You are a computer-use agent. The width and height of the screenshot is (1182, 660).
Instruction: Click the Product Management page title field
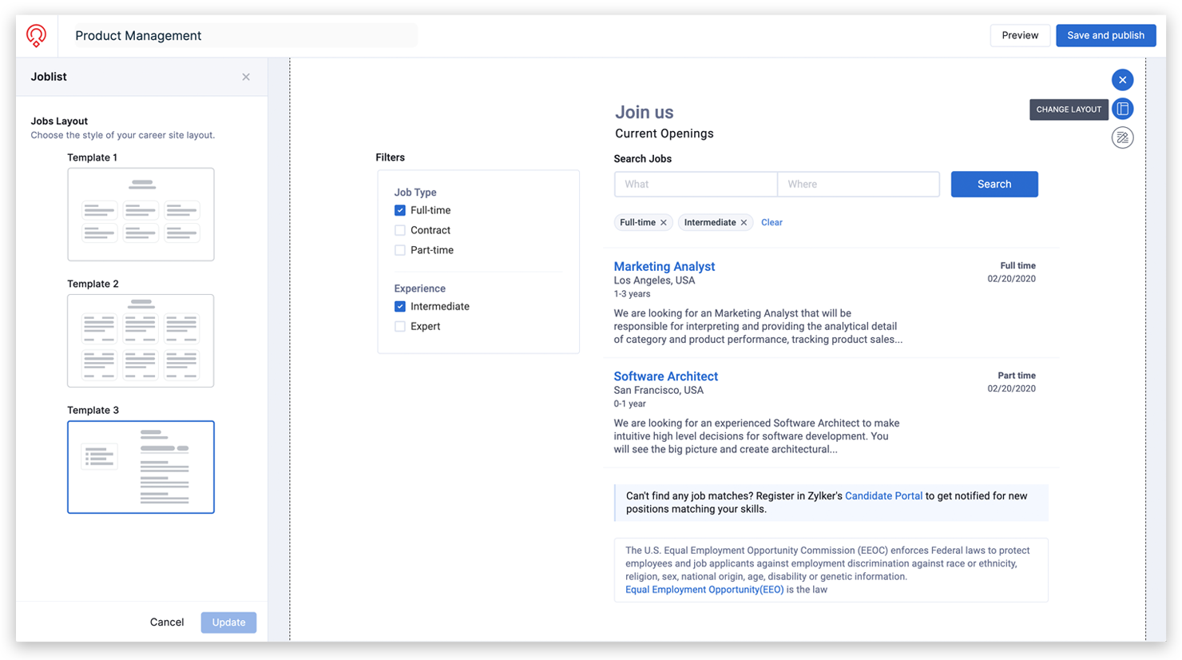(245, 35)
